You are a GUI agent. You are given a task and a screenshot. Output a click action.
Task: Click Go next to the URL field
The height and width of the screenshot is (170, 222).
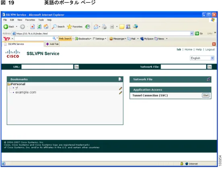(x=76, y=67)
